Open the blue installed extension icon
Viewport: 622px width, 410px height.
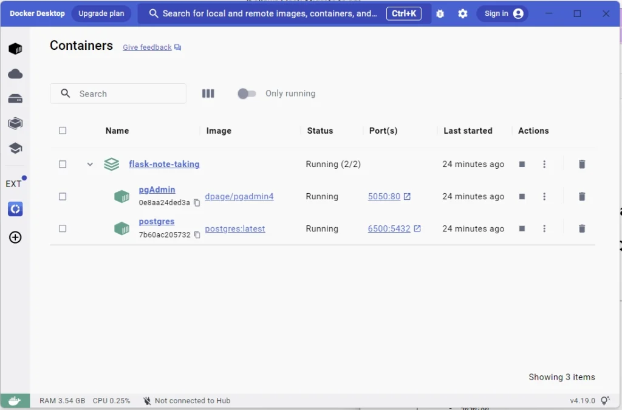pos(15,209)
